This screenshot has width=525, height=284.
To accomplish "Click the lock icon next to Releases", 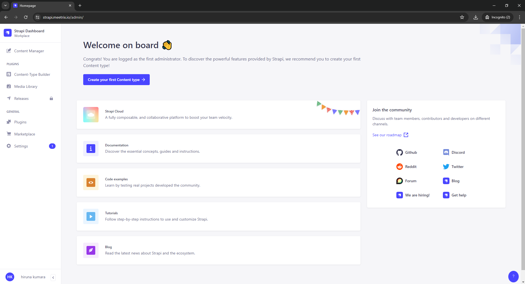I will 51,98.
